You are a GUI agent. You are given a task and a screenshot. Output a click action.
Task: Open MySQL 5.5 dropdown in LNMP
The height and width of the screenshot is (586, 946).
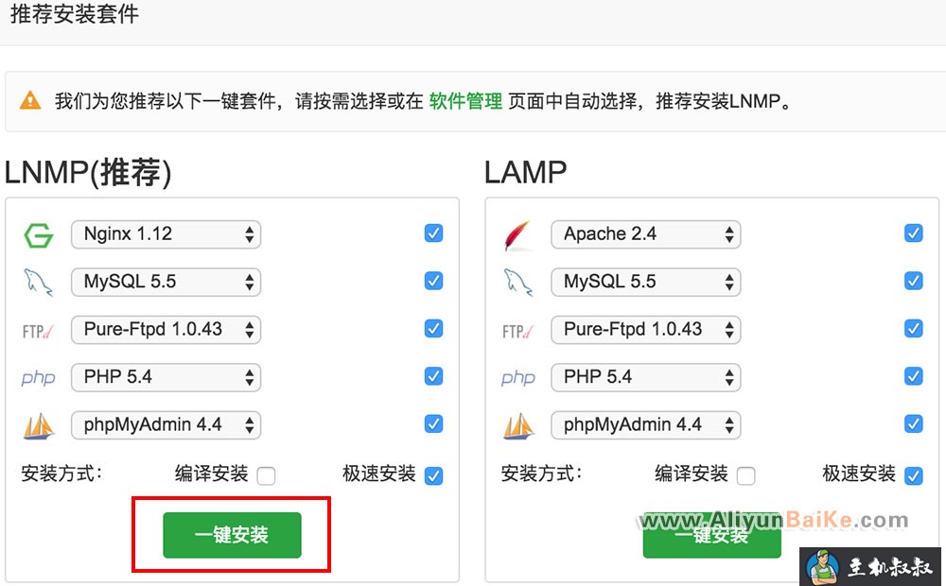(x=166, y=282)
